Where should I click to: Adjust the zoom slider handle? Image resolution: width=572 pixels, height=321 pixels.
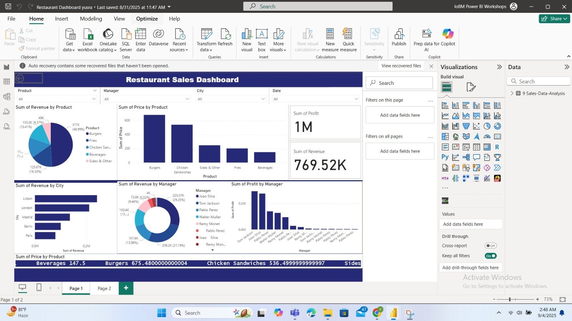click(x=510, y=299)
